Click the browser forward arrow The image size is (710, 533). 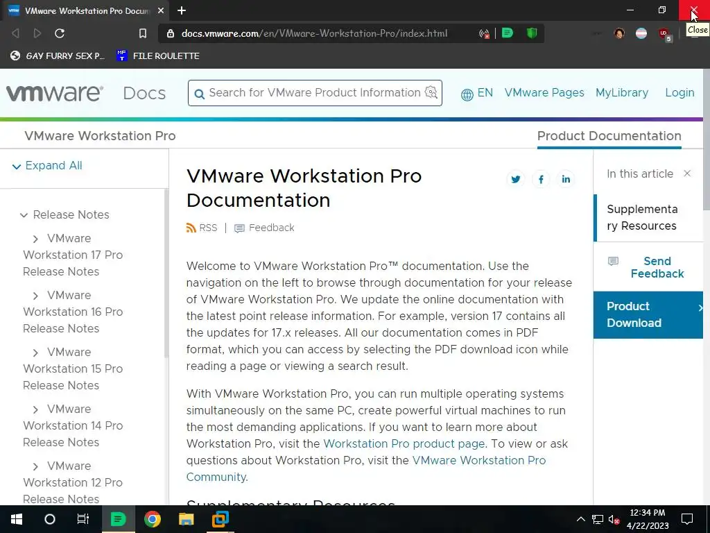tap(37, 33)
